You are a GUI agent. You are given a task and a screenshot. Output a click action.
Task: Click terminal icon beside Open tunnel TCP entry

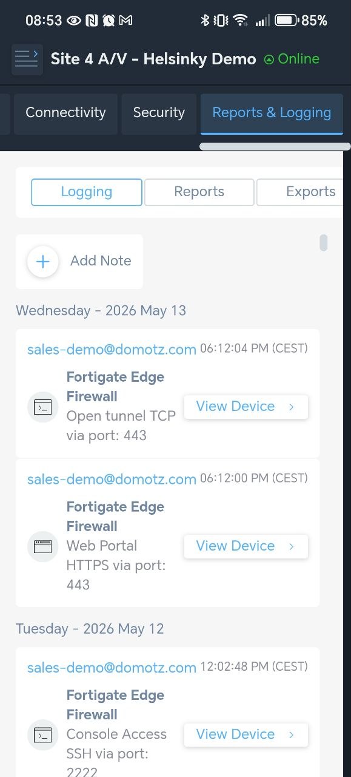(42, 407)
